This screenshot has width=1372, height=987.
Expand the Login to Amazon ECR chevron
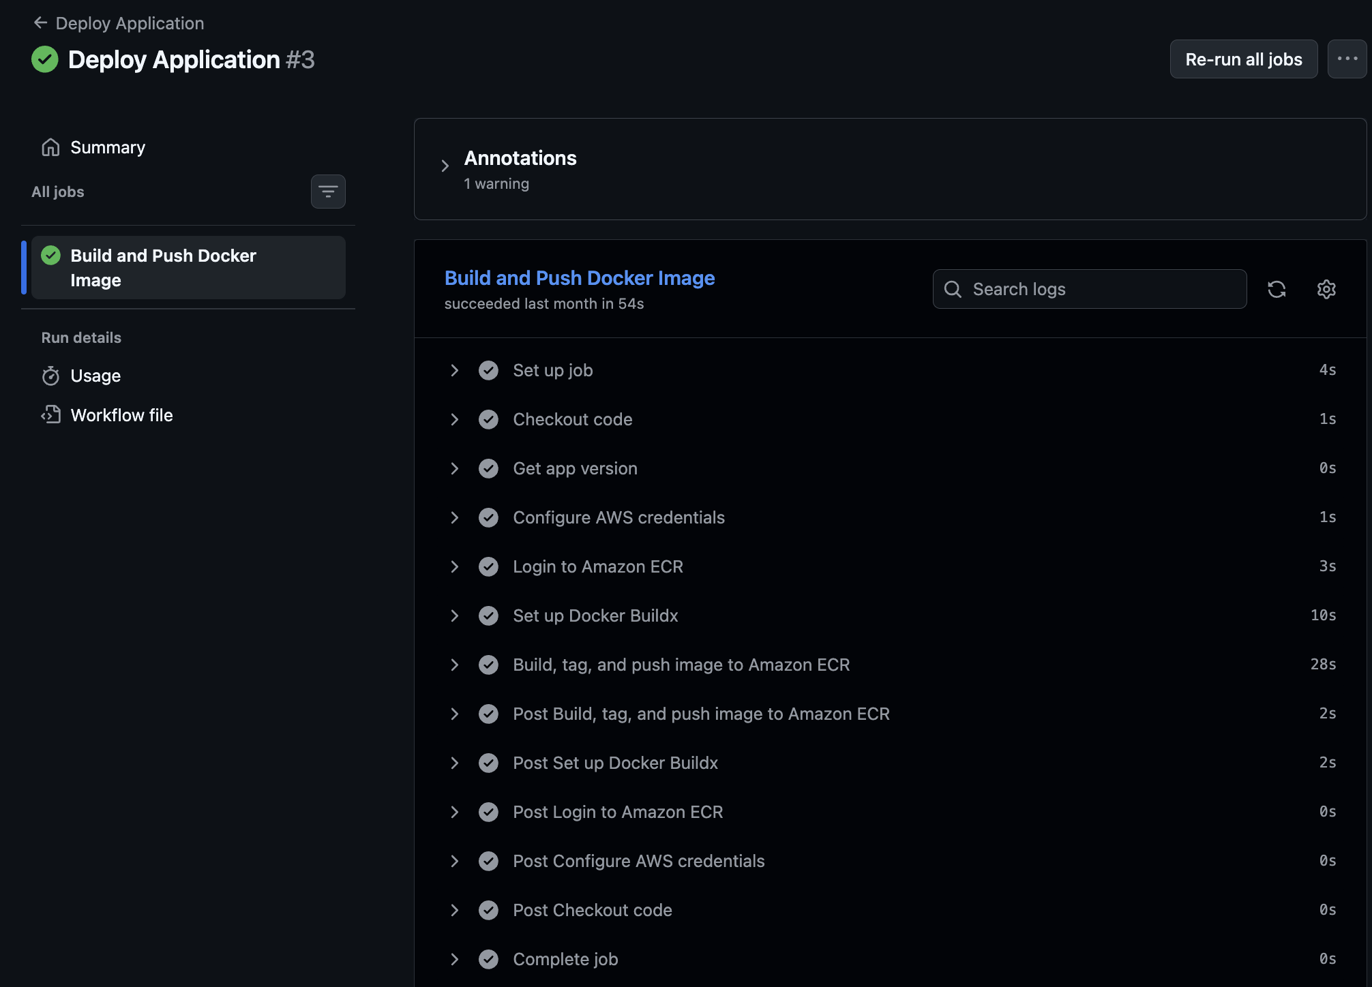pyautogui.click(x=454, y=566)
